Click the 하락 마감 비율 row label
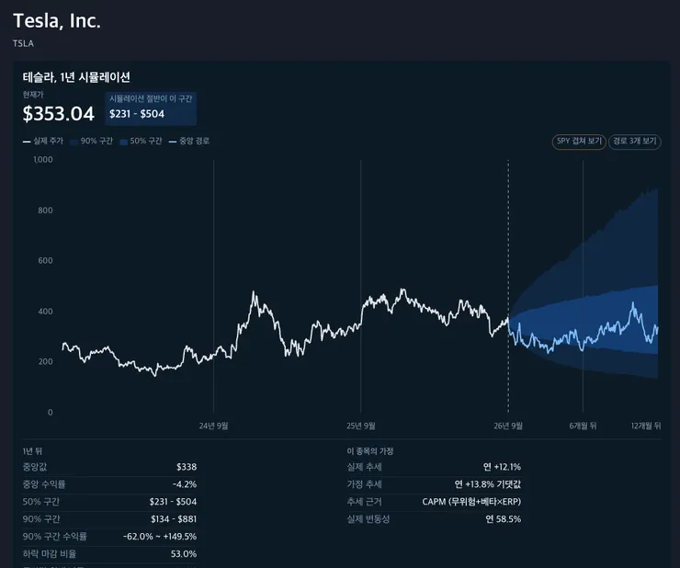The image size is (680, 568). (x=50, y=553)
